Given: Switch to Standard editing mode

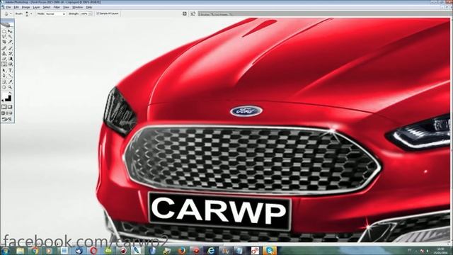Looking at the screenshot, I should [x=4, y=107].
